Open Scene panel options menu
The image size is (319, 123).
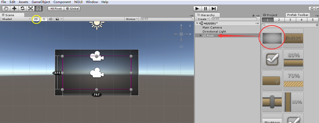[192, 16]
